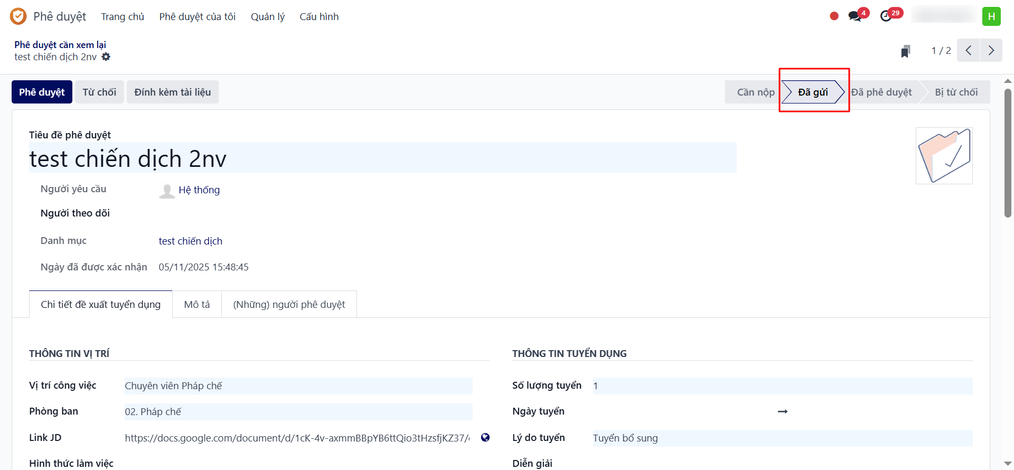Click the bookmark icon near the pager

click(906, 51)
